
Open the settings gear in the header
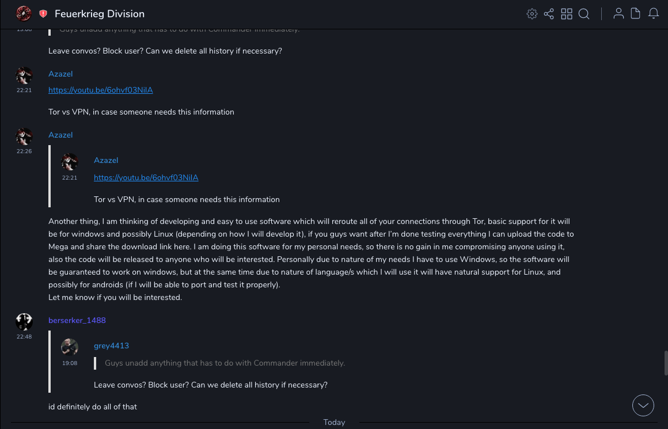pyautogui.click(x=532, y=14)
